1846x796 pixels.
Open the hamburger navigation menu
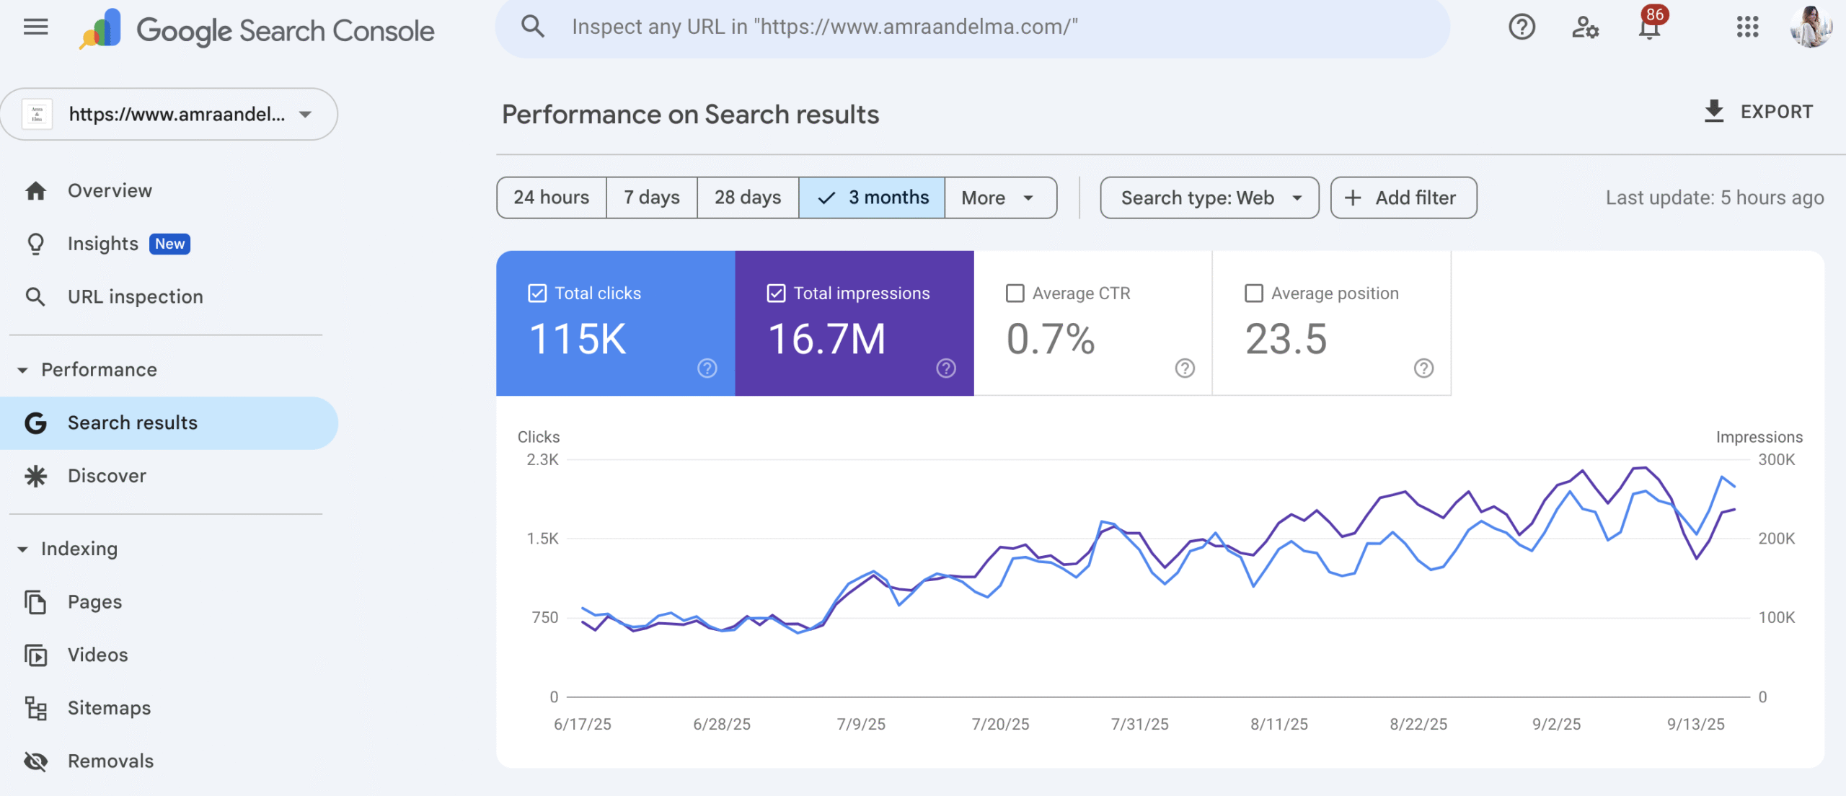pyautogui.click(x=35, y=27)
